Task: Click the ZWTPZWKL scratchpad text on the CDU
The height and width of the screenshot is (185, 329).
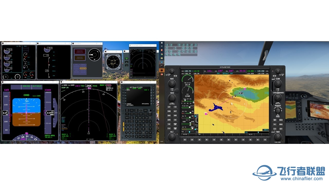Action: point(130,105)
